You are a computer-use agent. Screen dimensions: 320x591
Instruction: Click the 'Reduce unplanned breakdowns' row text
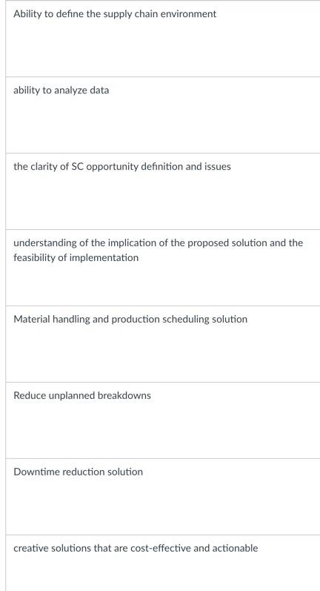(82, 395)
